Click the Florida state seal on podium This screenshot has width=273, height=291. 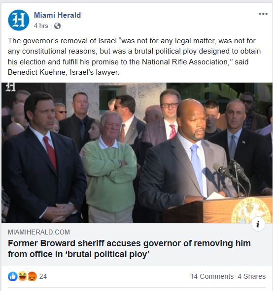click(x=251, y=210)
